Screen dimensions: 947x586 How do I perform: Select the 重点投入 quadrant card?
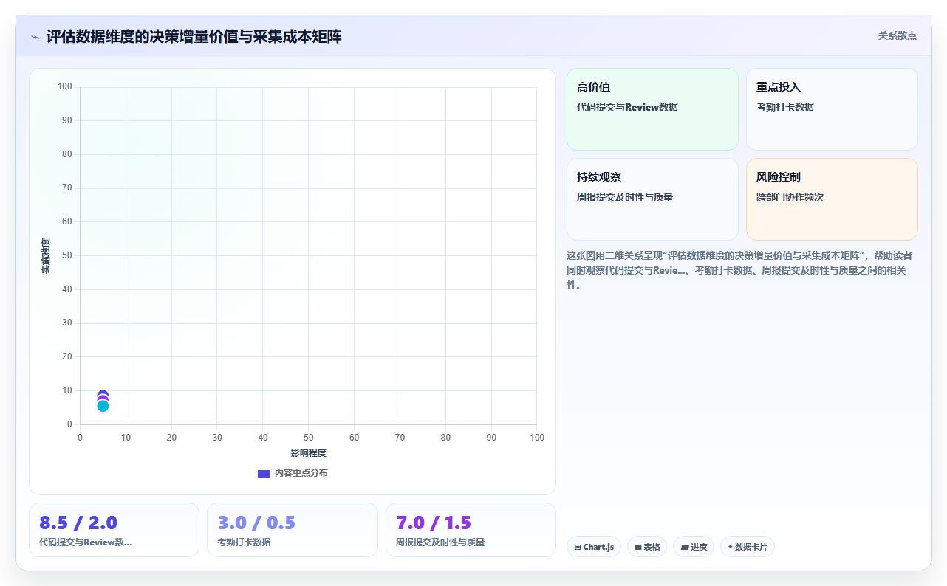coord(832,109)
